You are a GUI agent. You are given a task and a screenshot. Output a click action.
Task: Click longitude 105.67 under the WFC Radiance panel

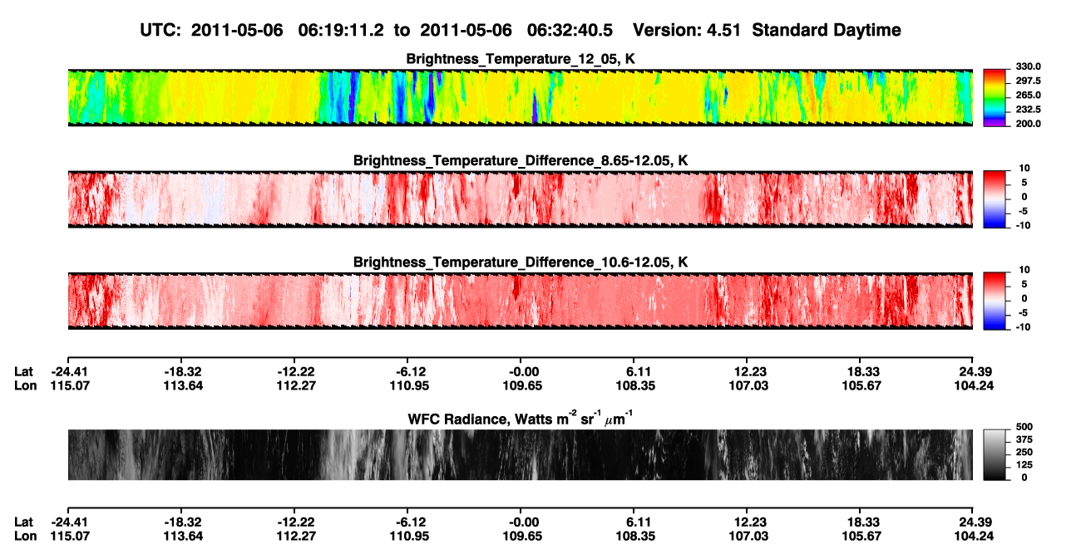pyautogui.click(x=860, y=536)
